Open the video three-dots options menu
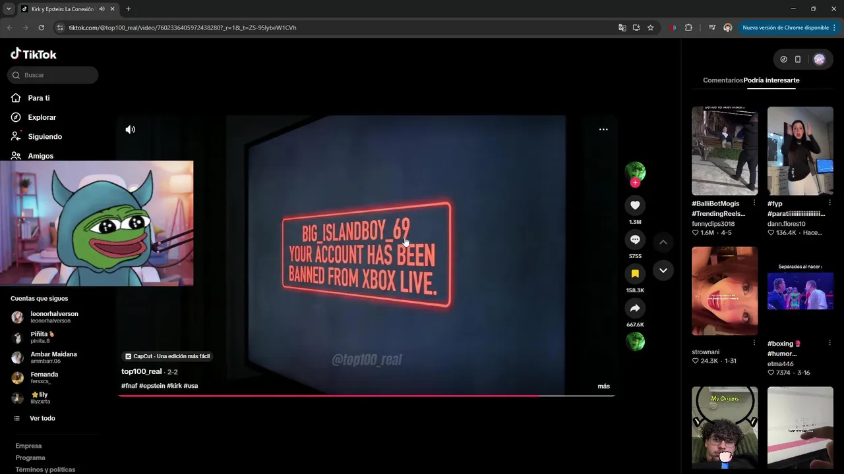844x474 pixels. click(x=603, y=130)
